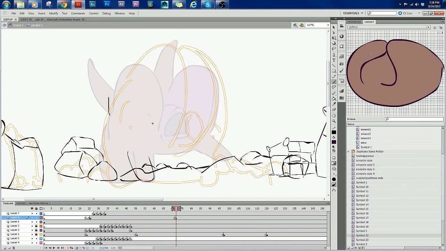
Task: Create a new layer in timeline
Action: pos(5,248)
